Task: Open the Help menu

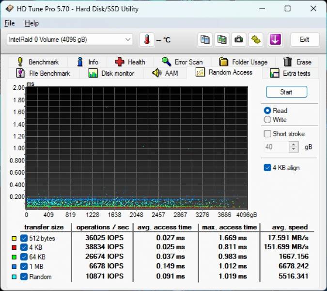Action: (31, 23)
